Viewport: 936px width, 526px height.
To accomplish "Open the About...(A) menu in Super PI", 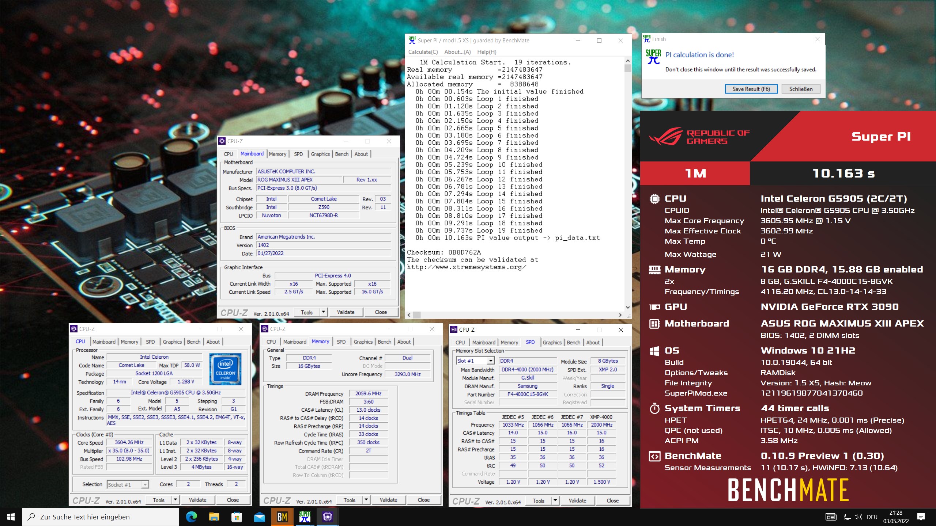I will pyautogui.click(x=457, y=52).
